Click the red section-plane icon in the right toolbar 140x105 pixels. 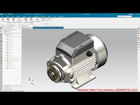point(139,50)
